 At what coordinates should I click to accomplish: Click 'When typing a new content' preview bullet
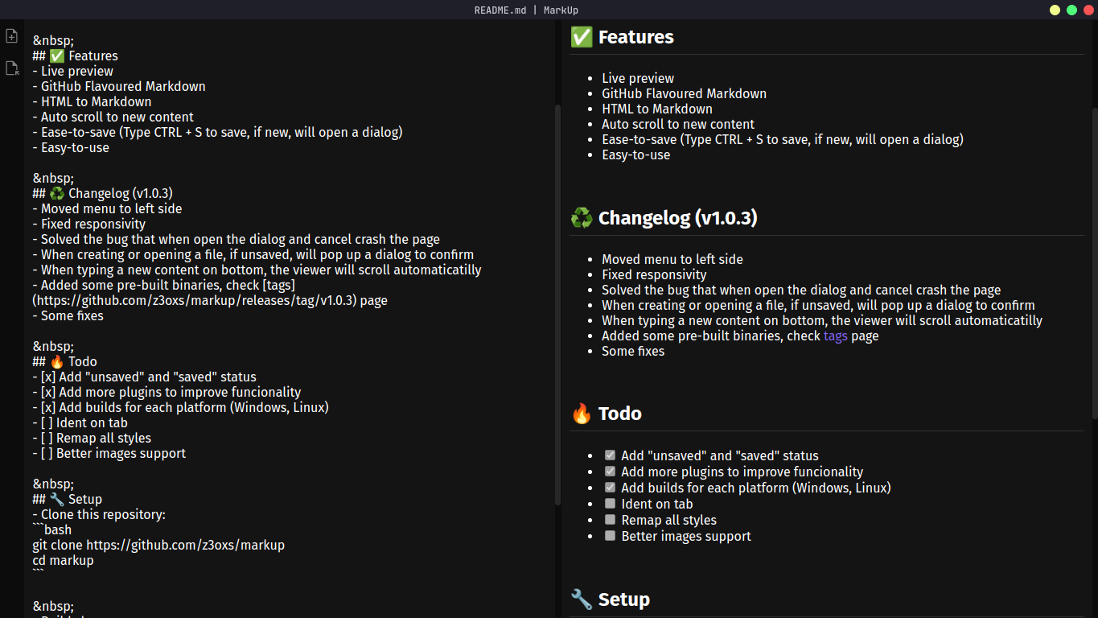[x=822, y=320]
